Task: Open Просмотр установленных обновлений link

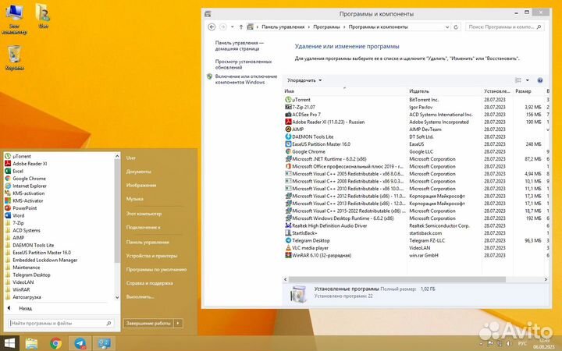Action: point(243,64)
